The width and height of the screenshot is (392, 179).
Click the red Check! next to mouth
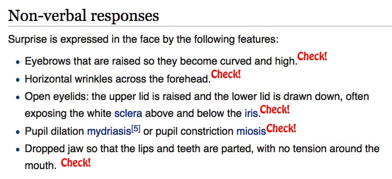pyautogui.click(x=76, y=163)
